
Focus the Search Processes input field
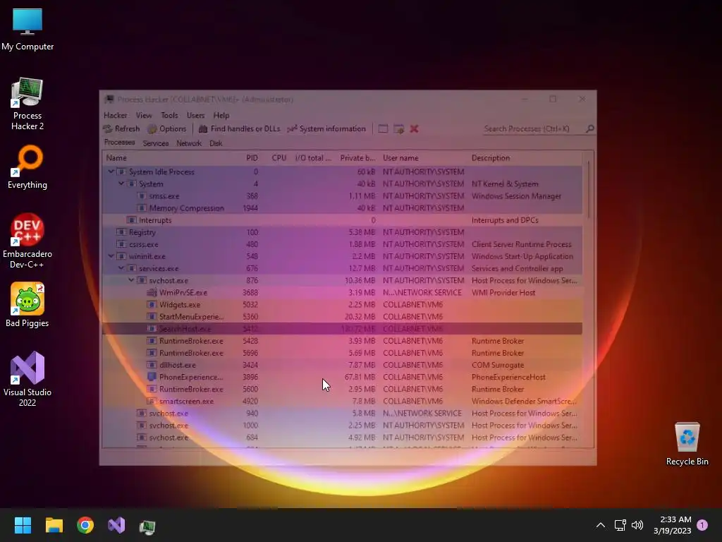click(x=533, y=129)
